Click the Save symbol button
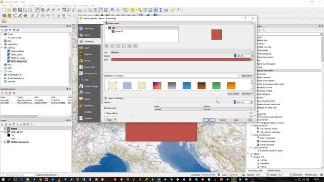 (233, 94)
